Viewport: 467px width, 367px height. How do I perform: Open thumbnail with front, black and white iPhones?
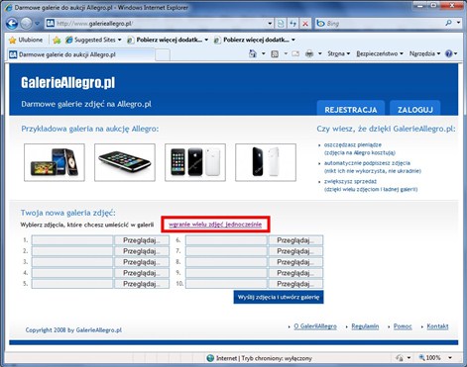[195, 162]
